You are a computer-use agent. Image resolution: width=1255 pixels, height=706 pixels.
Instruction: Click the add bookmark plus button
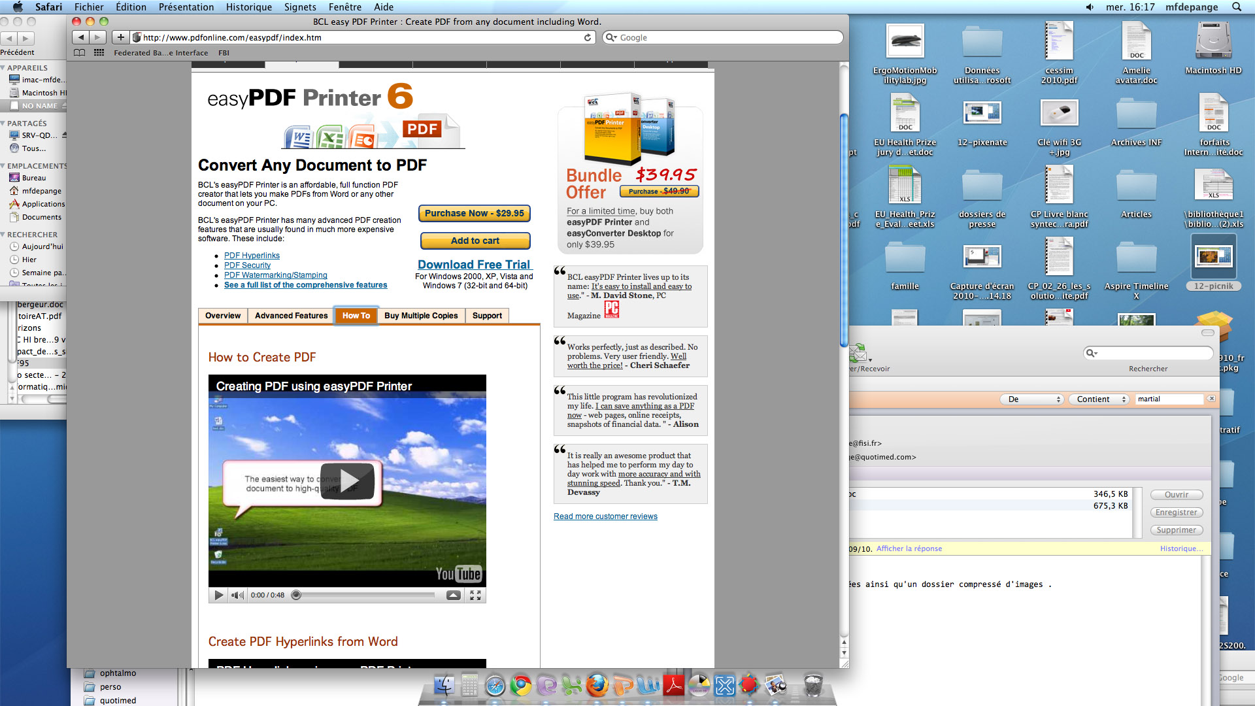click(120, 37)
